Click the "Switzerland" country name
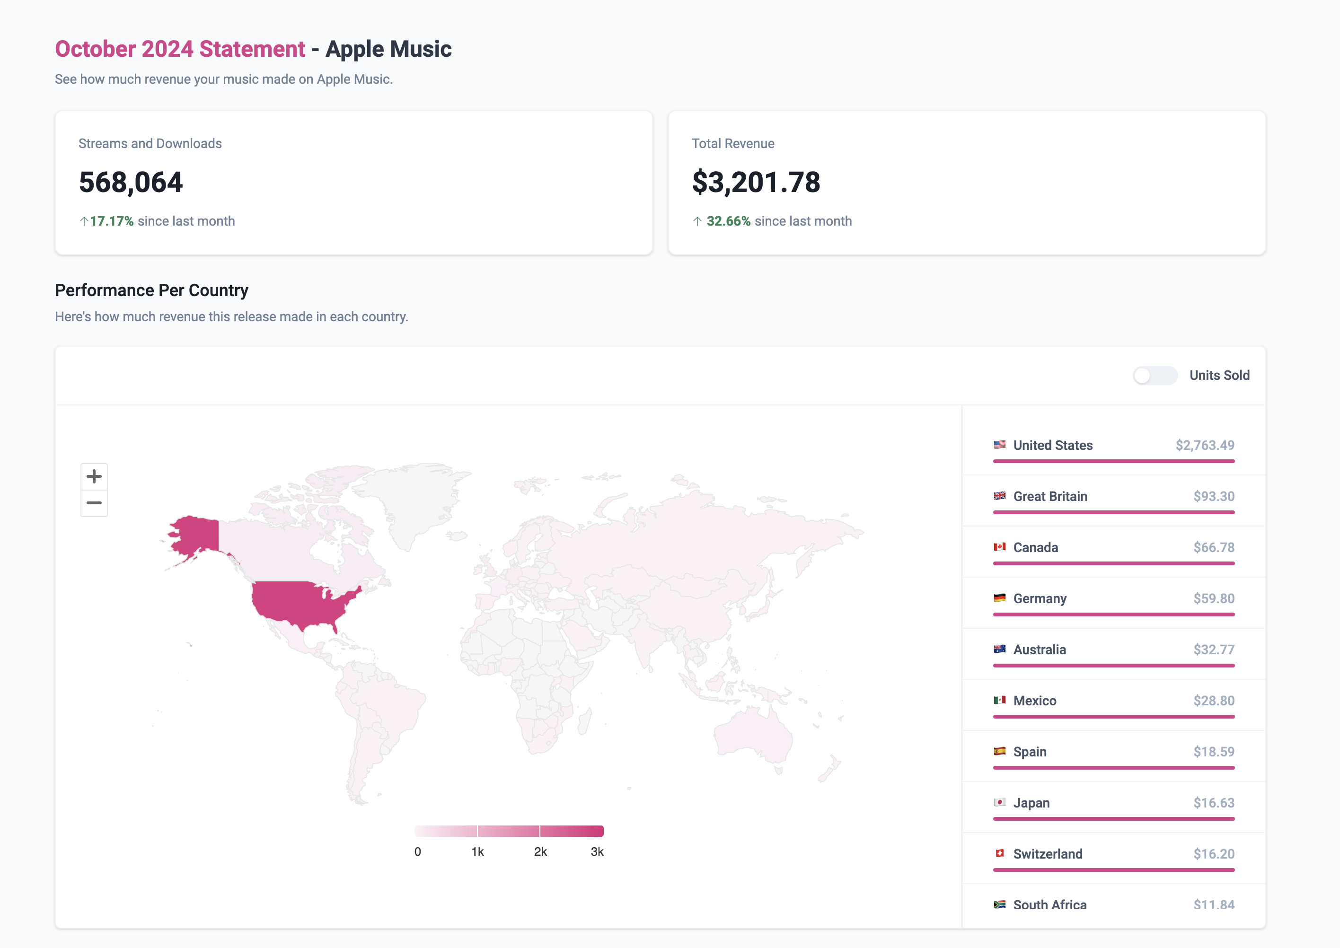 click(x=1048, y=854)
